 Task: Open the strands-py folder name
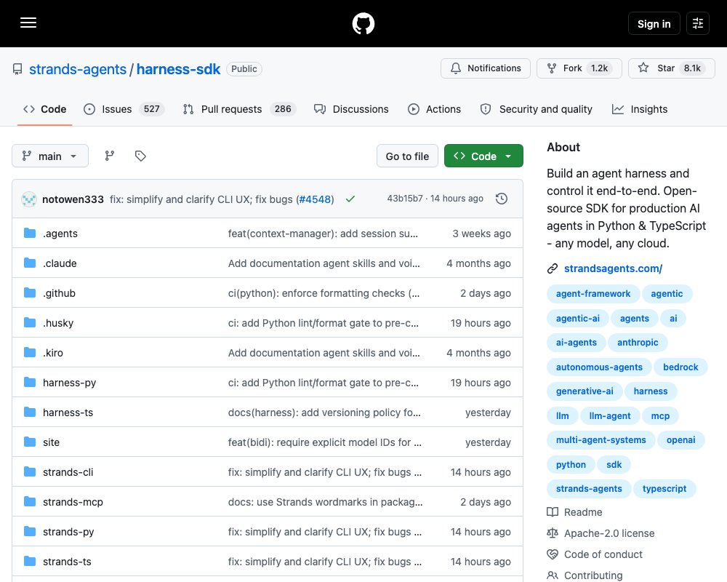(68, 532)
